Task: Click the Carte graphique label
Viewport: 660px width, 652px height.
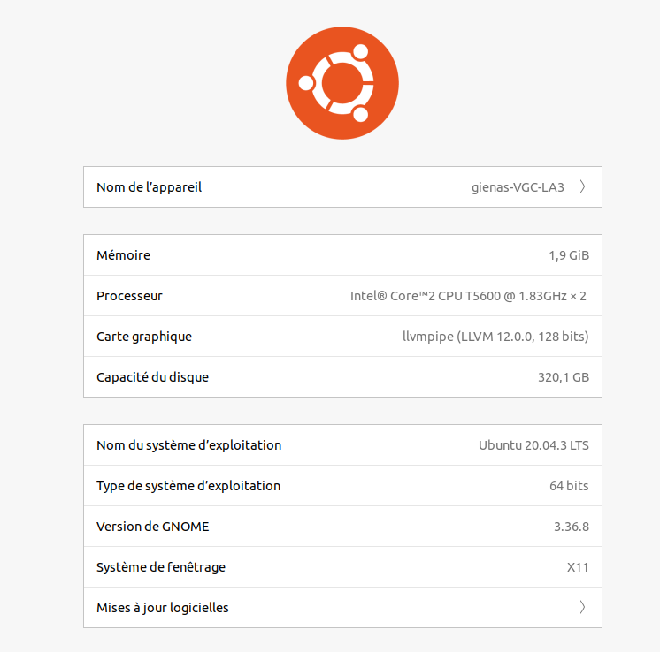Action: (x=144, y=337)
